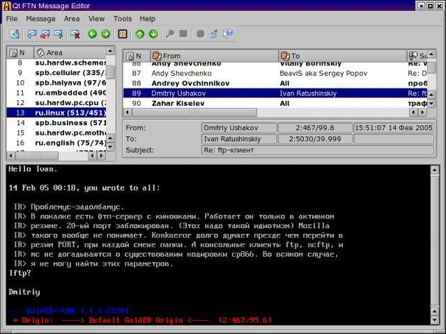446x334 pixels.
Task: Go back with the green left arrow
Action: pos(92,34)
